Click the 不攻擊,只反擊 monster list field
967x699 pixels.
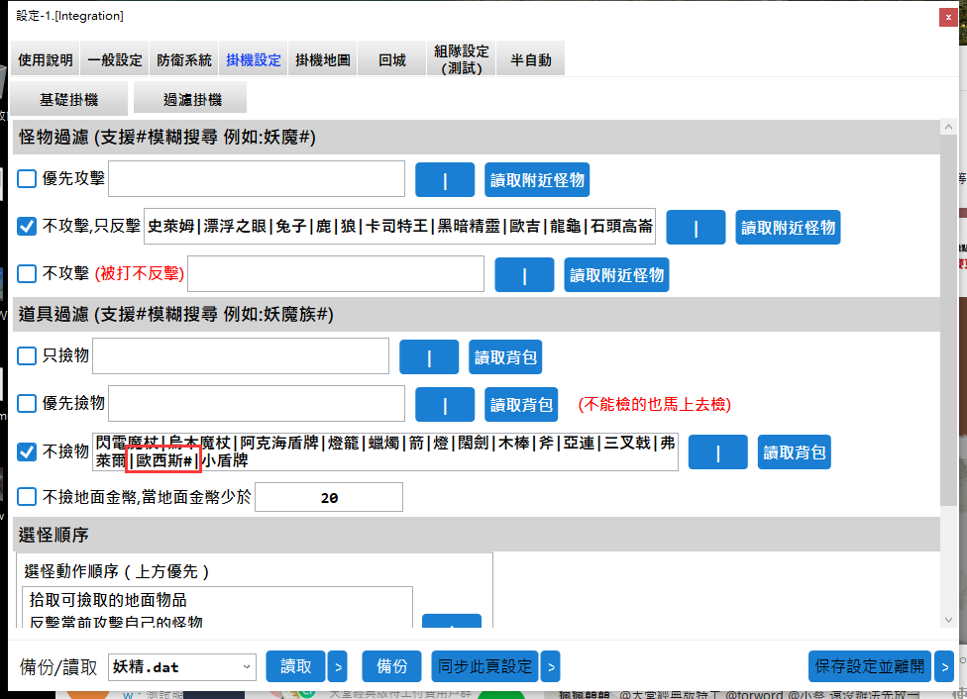[399, 226]
